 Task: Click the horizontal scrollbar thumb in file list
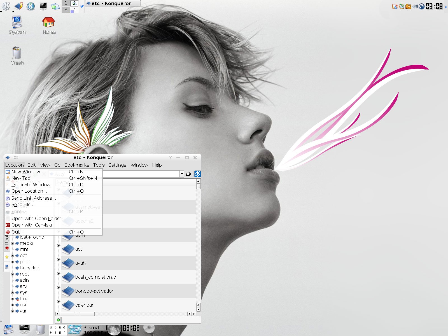click(x=77, y=314)
